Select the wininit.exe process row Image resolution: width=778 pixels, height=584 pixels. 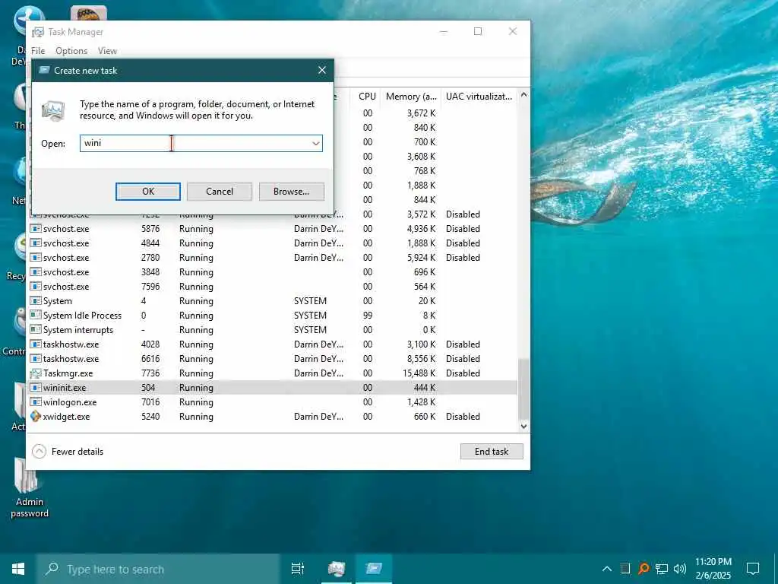pyautogui.click(x=273, y=387)
